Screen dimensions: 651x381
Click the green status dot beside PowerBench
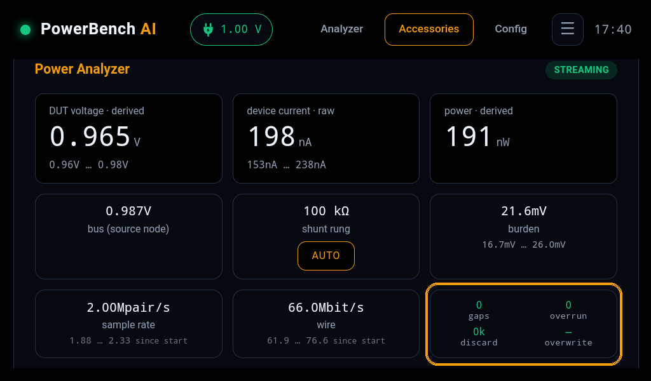pos(25,30)
